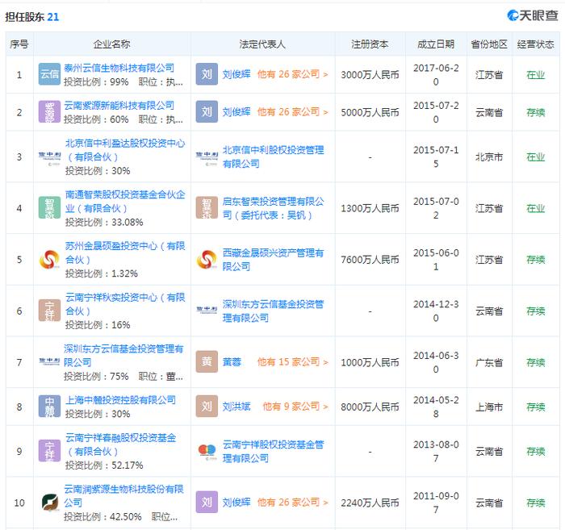
Task: Expand 他有 26 家公司 in row 10
Action: tap(292, 502)
